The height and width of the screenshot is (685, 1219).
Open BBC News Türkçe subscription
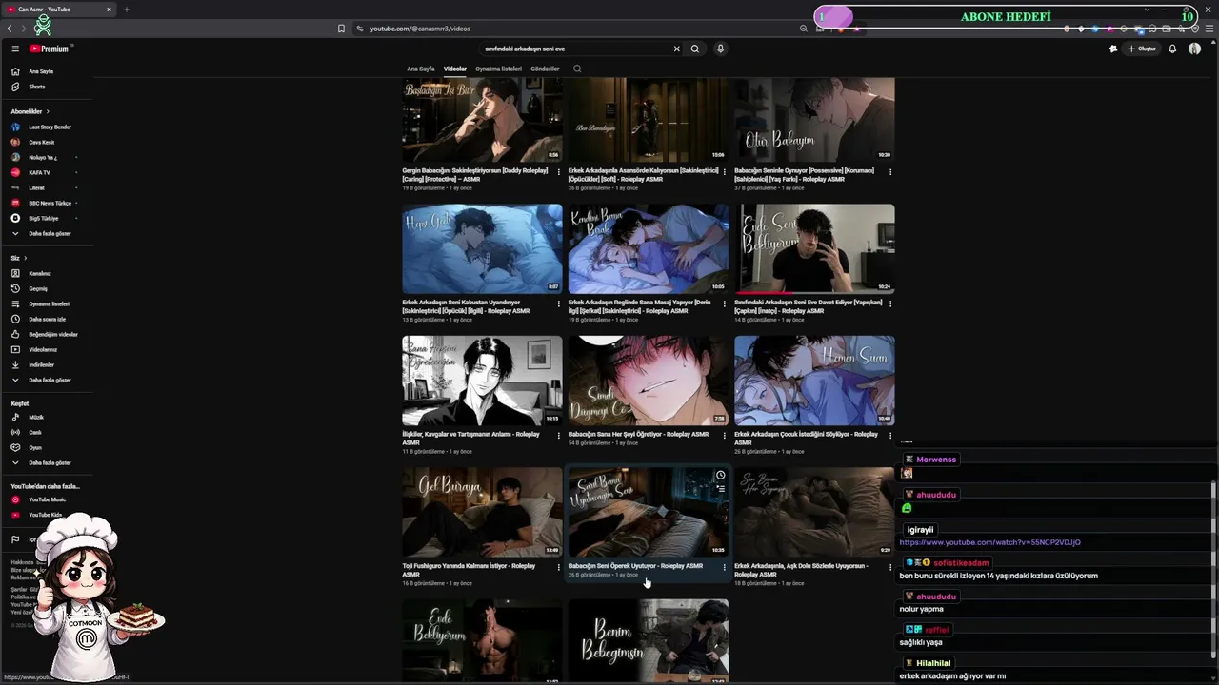50,203
